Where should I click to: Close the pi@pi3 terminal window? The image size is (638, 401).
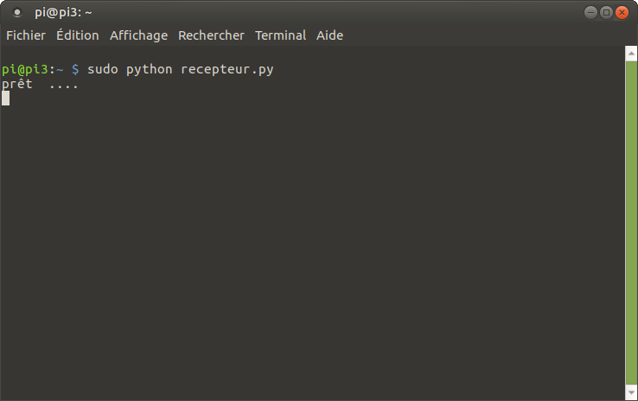click(x=622, y=12)
